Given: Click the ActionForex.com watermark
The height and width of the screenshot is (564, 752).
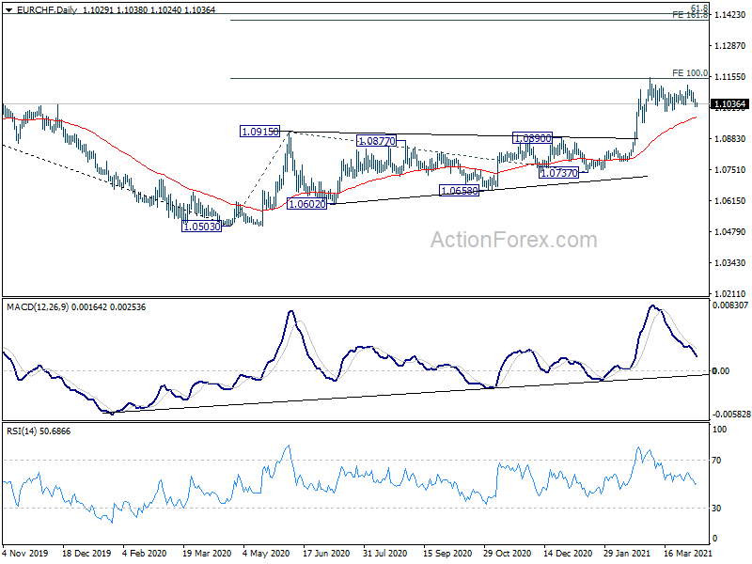Looking at the screenshot, I should coord(513,241).
